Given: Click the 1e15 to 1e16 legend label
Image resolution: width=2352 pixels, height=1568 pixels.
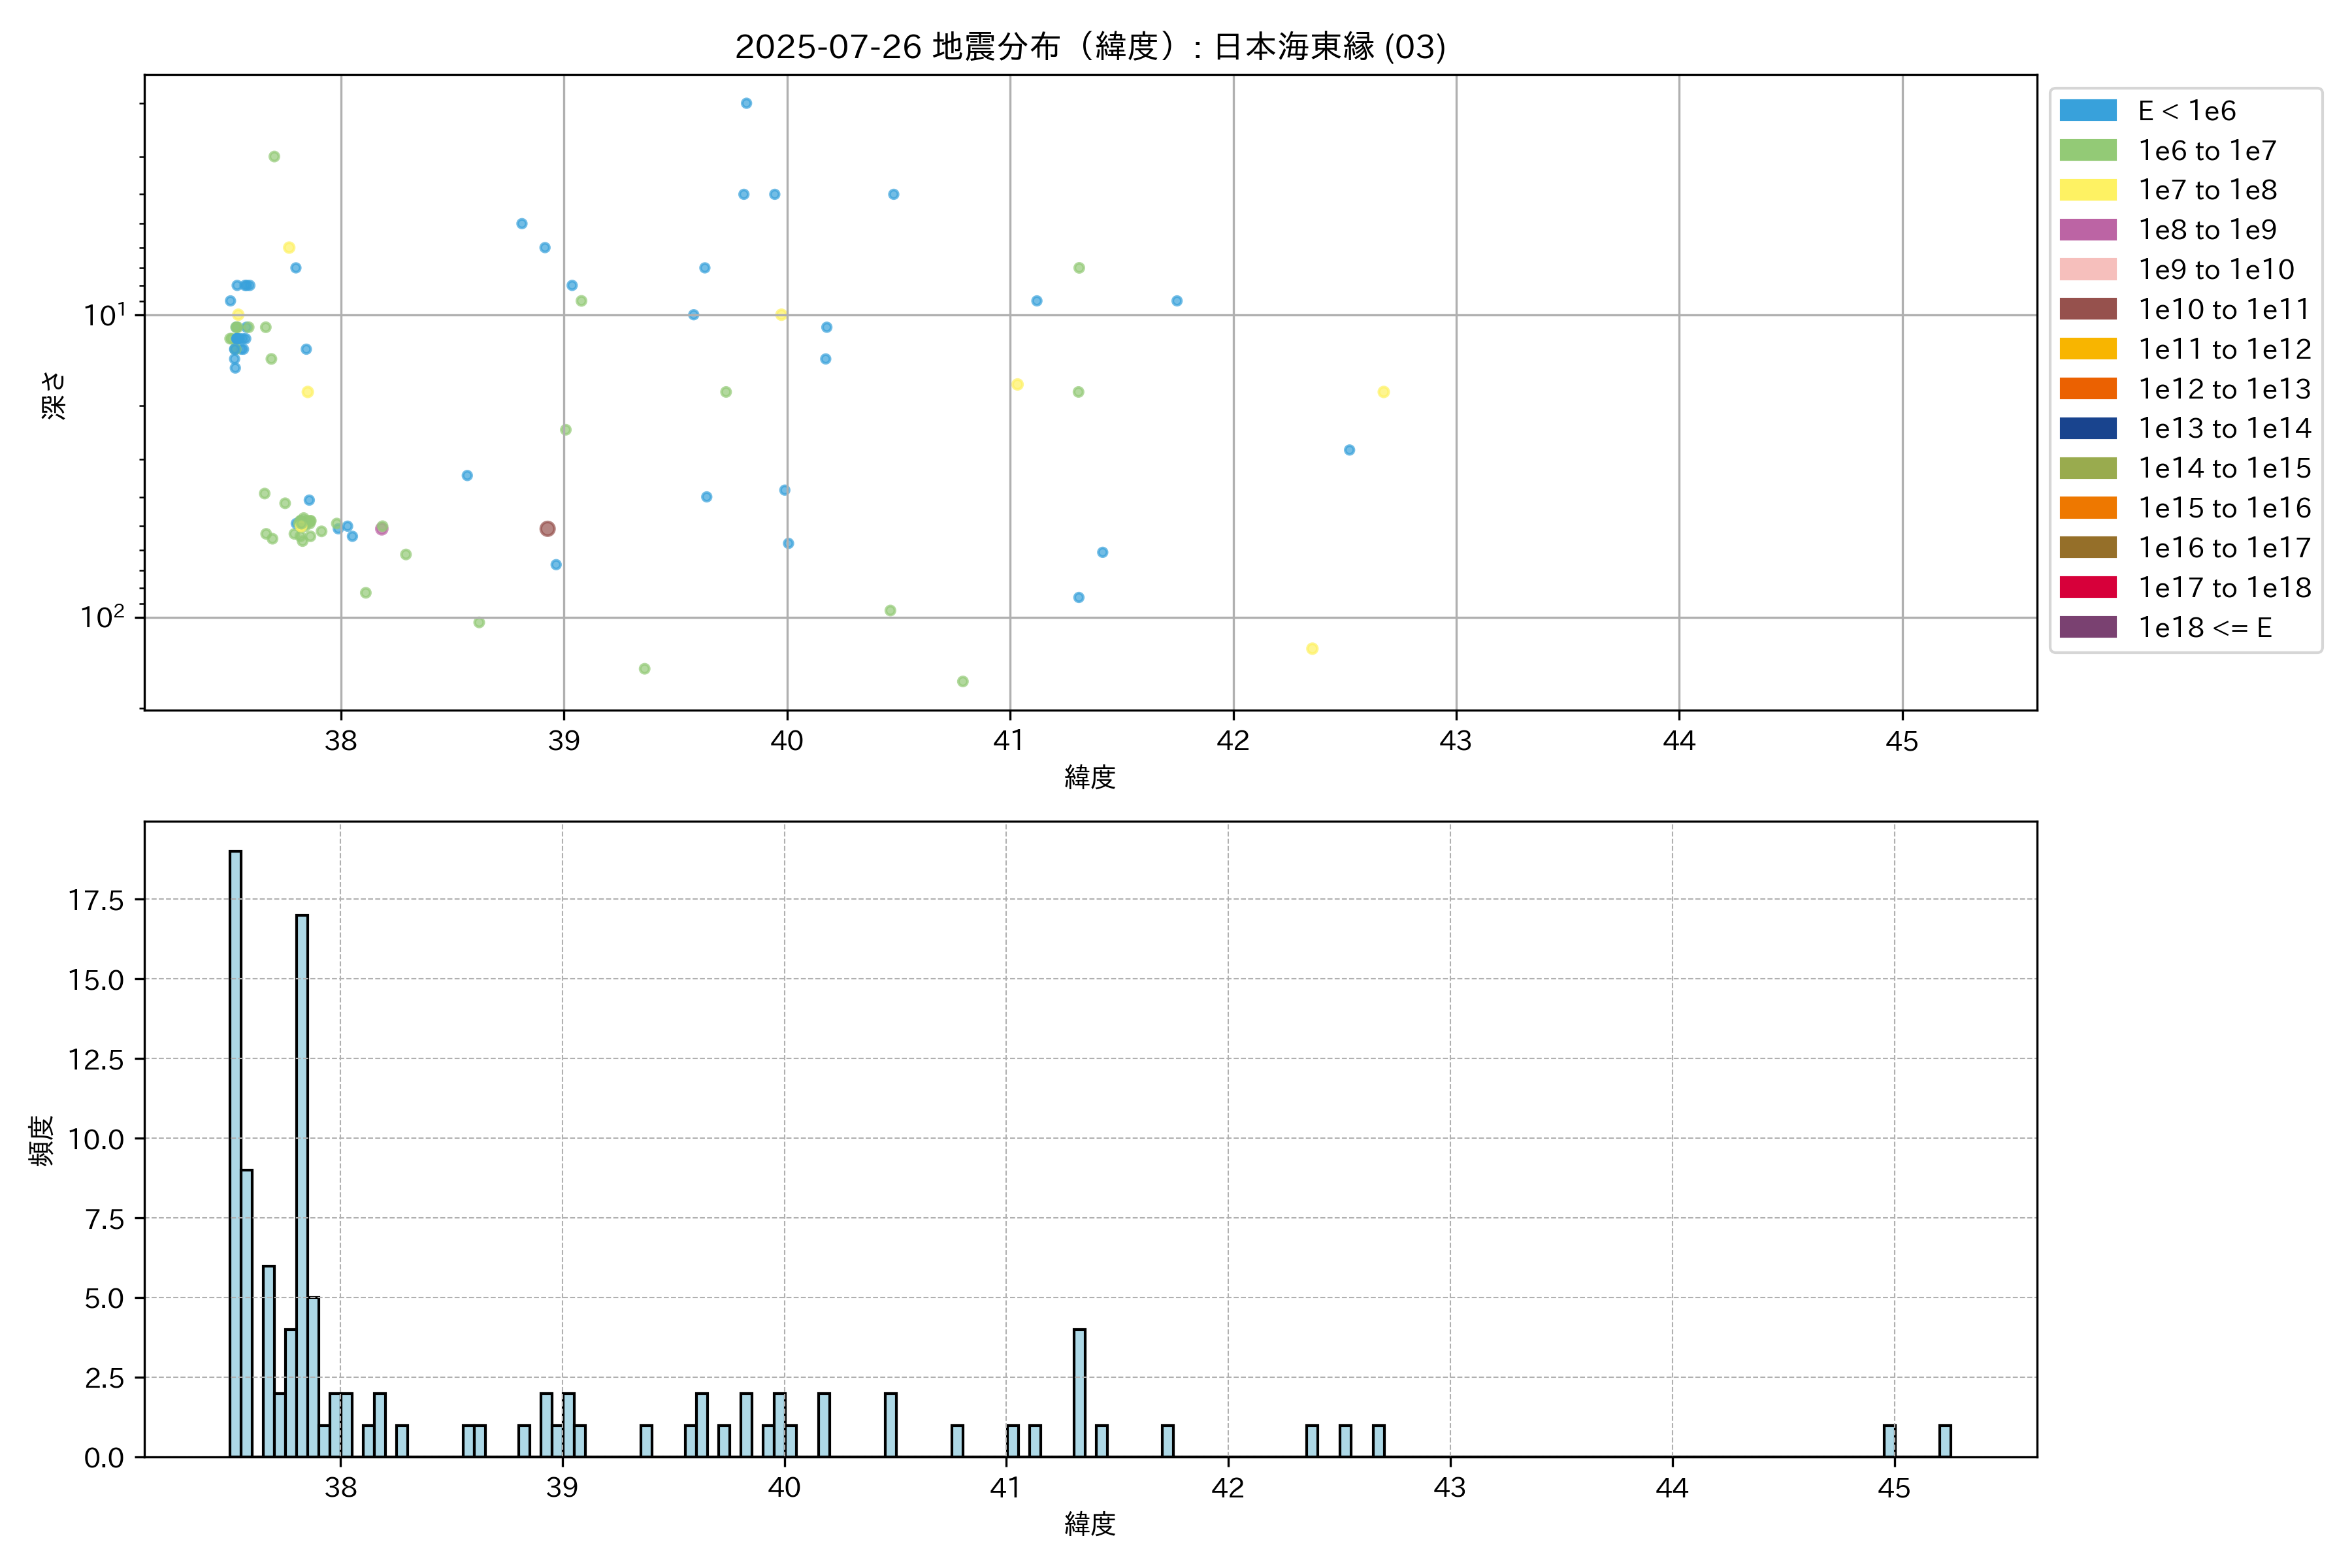Looking at the screenshot, I should [2224, 508].
